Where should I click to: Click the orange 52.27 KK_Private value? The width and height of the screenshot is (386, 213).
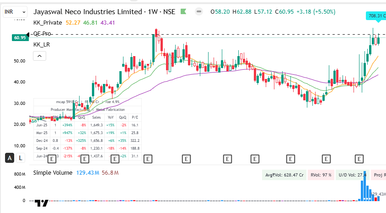coord(73,22)
